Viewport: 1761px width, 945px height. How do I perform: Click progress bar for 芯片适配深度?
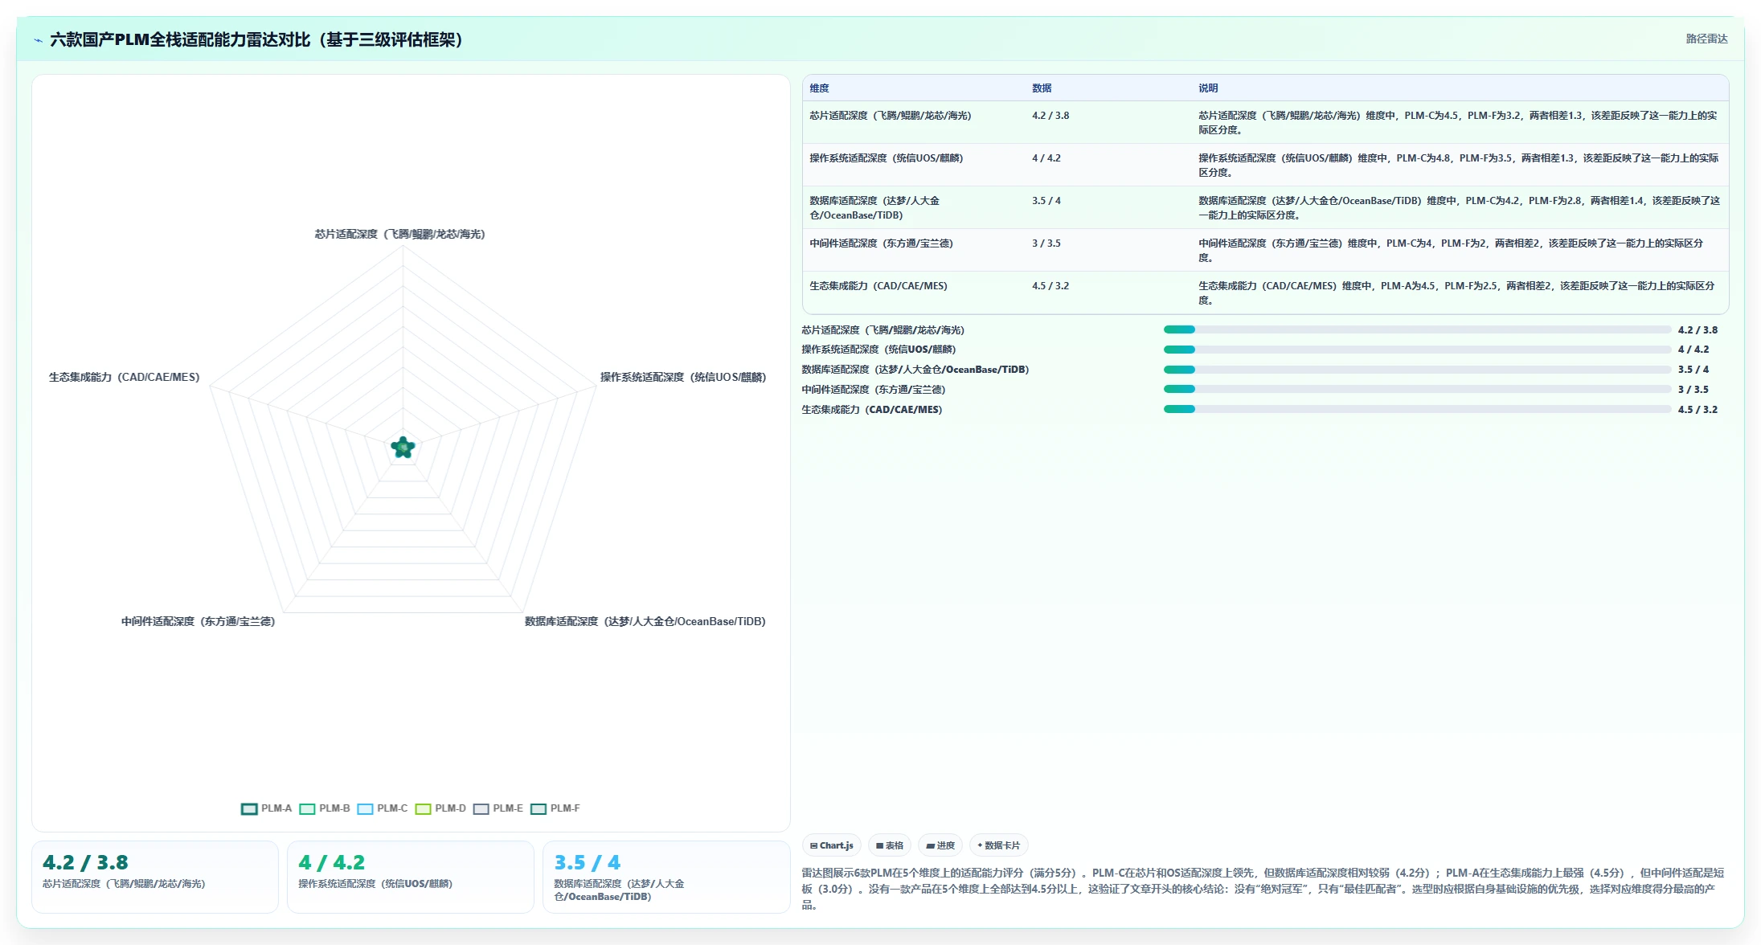(x=1417, y=329)
